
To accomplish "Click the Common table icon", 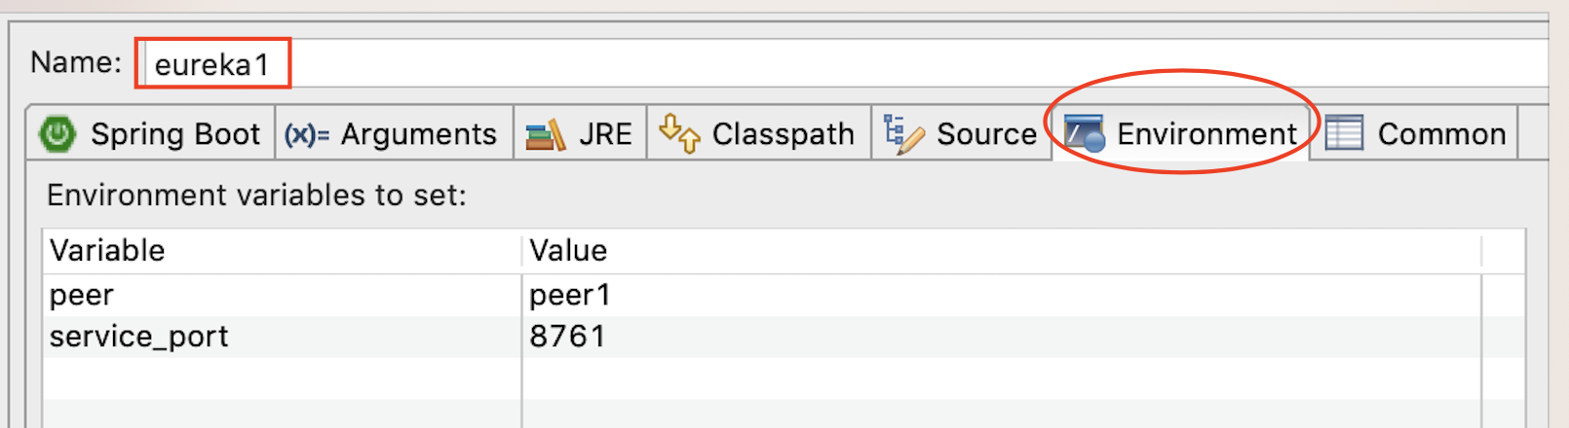I will 1344,133.
